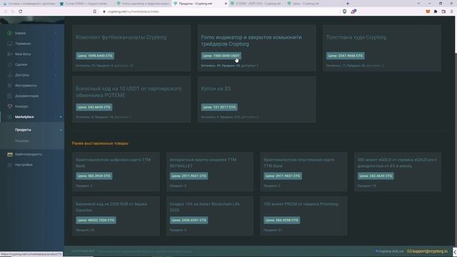Screen dimensions: 457x257
Task: Expand the Инструменты menu arrow
Action: coord(56,86)
